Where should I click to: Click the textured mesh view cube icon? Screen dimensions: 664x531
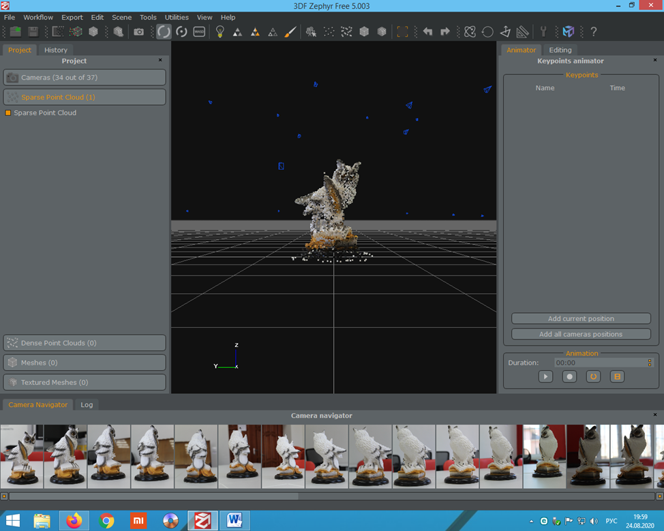(382, 32)
